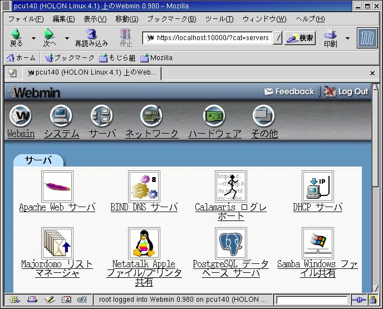Screen dimensions: 383x309
Task: Click the BIND DNS サーバ text link
Action: tap(144, 207)
